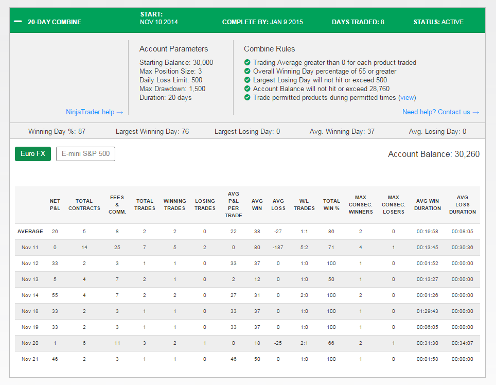Click the 55 net P&L value for Nov 14
The height and width of the screenshot is (385, 496).
pos(55,295)
